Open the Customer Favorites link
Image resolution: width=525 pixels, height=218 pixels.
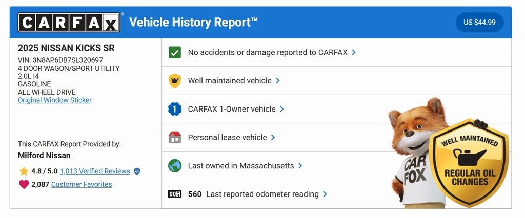(82, 184)
